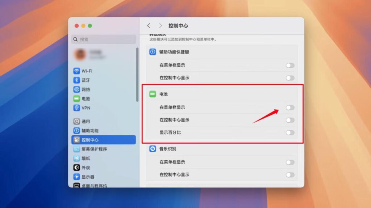The width and height of the screenshot is (371, 208).
Task: Toggle 辅助功能快捷键 在菜单栏显示 switch
Action: coord(290,65)
